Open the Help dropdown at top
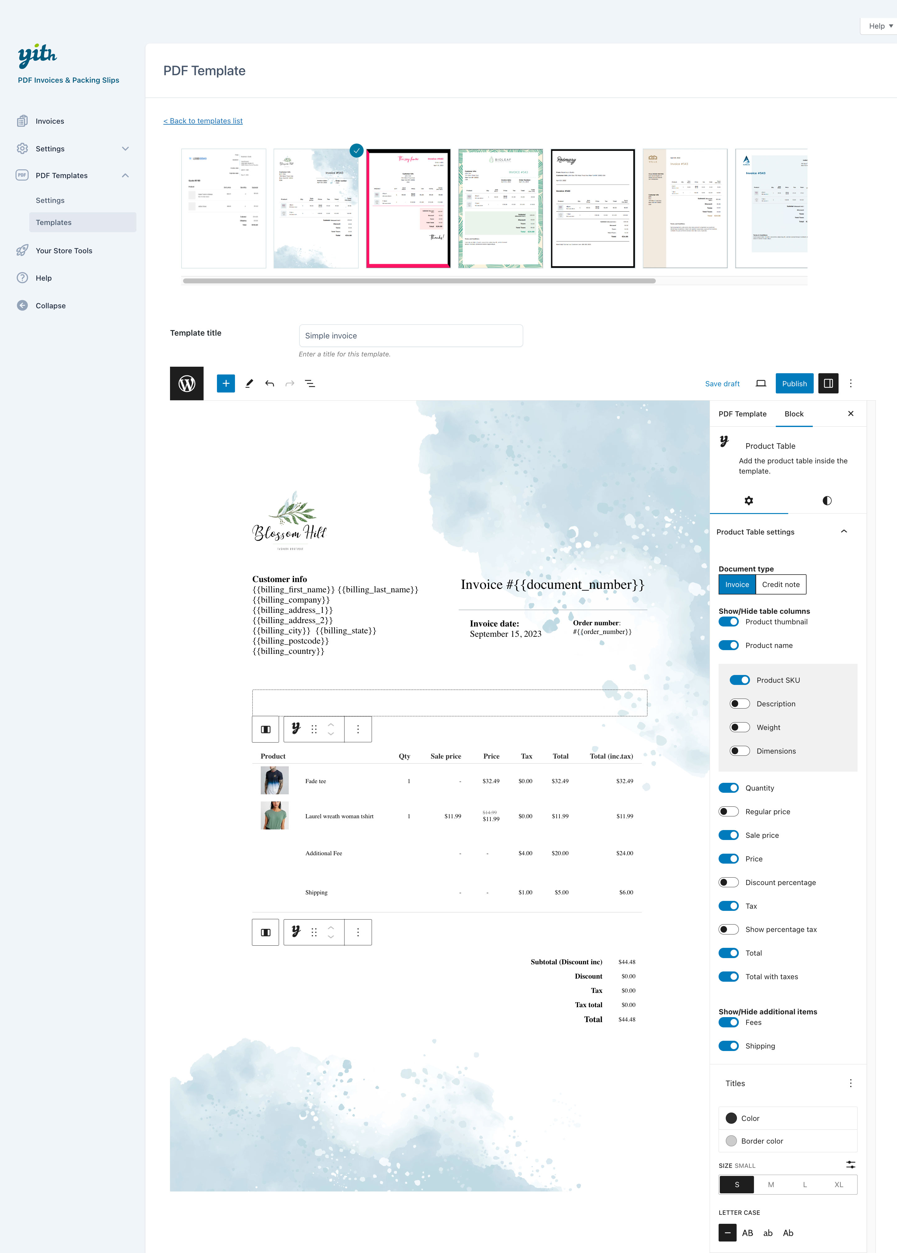897x1253 pixels. click(x=880, y=26)
